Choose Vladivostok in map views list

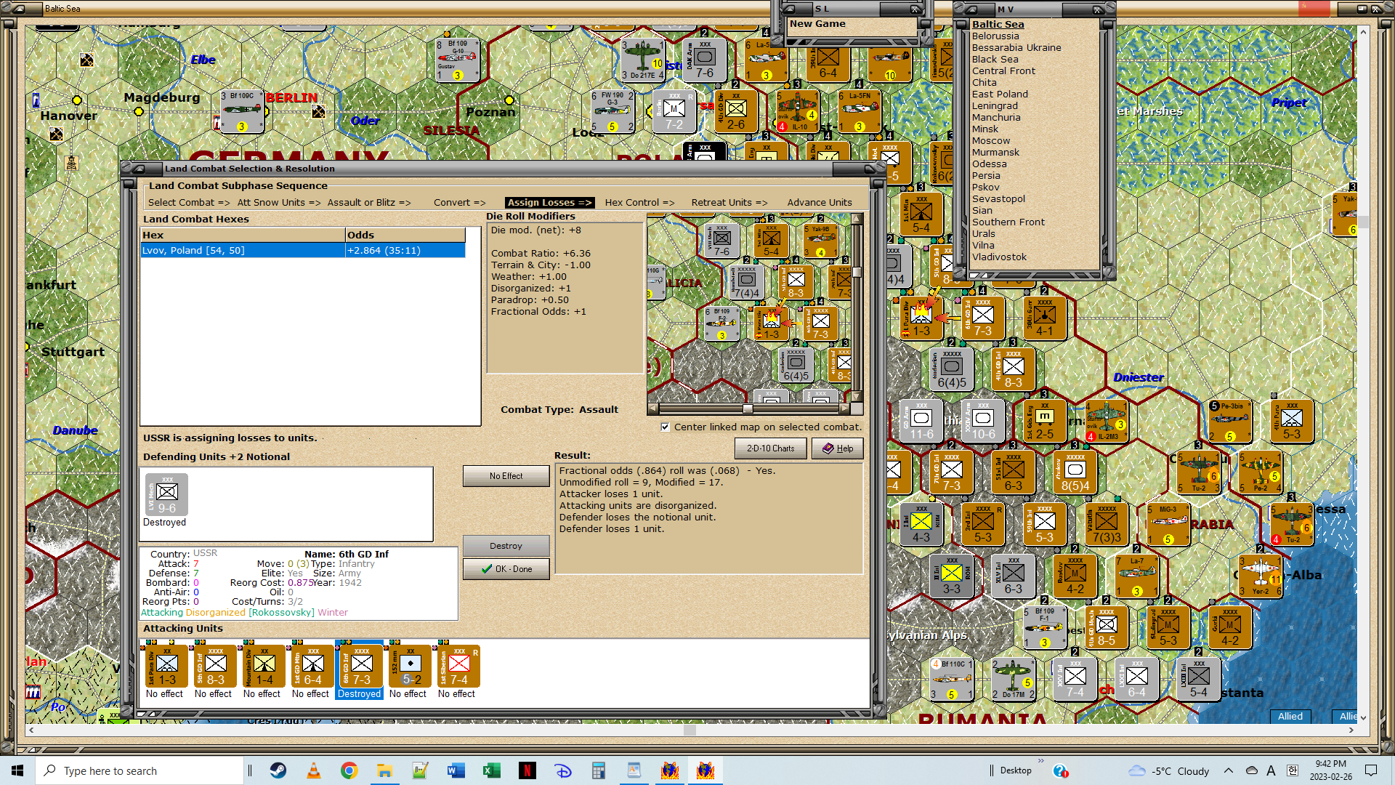coord(999,257)
